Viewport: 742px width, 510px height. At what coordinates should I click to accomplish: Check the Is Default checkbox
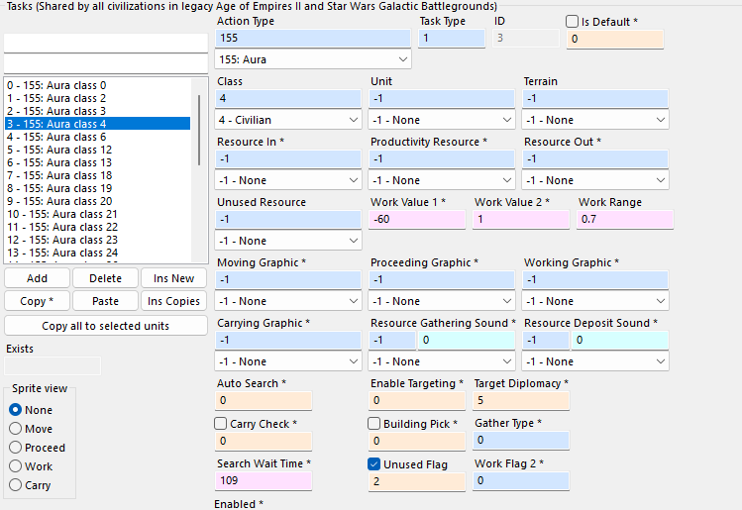573,21
